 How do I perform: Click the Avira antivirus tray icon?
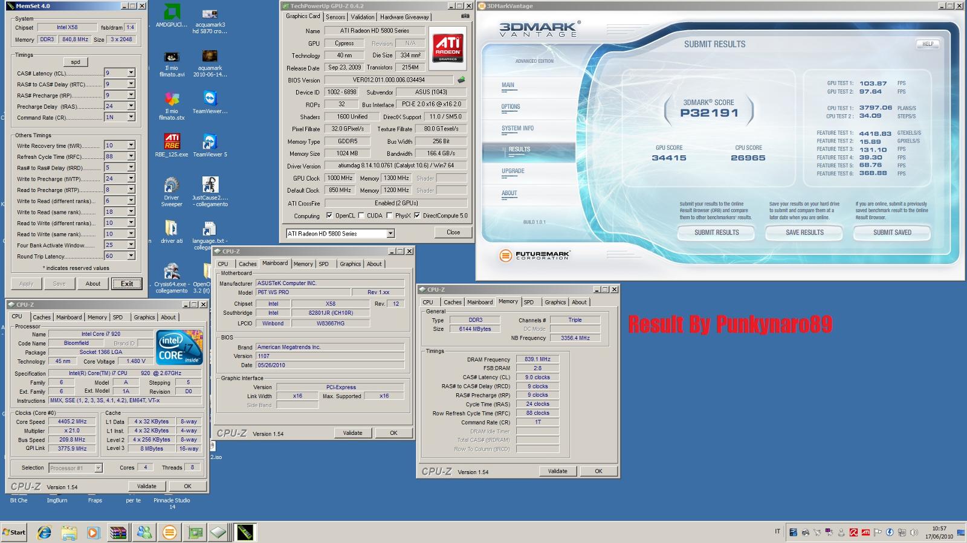[853, 532]
